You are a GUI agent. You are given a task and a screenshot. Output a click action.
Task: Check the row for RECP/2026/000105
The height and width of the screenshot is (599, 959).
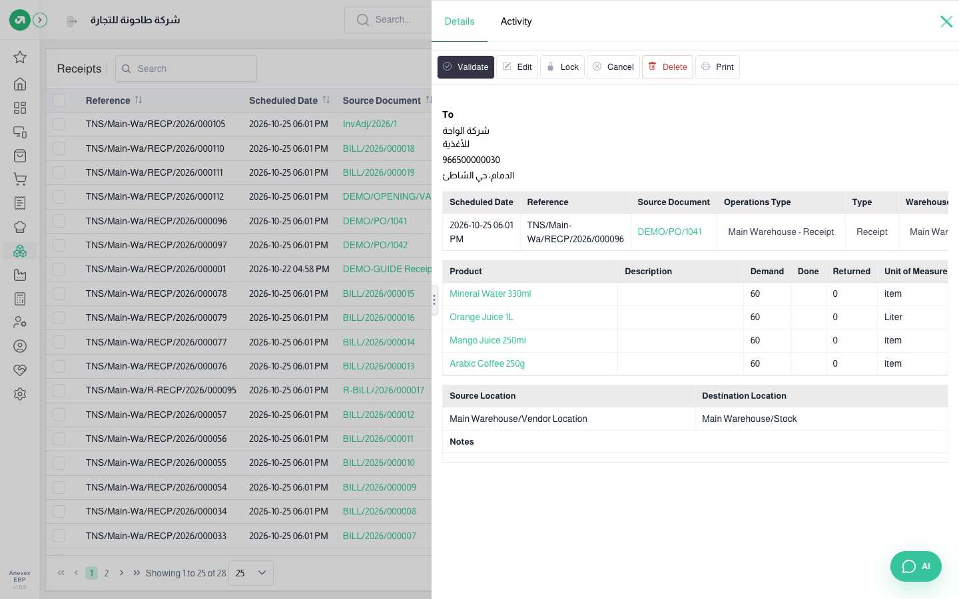[59, 124]
